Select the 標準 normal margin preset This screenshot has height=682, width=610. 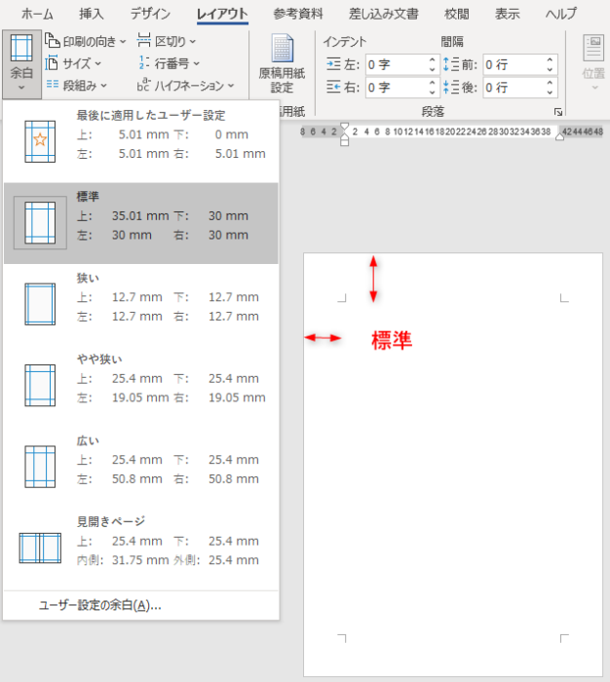140,222
